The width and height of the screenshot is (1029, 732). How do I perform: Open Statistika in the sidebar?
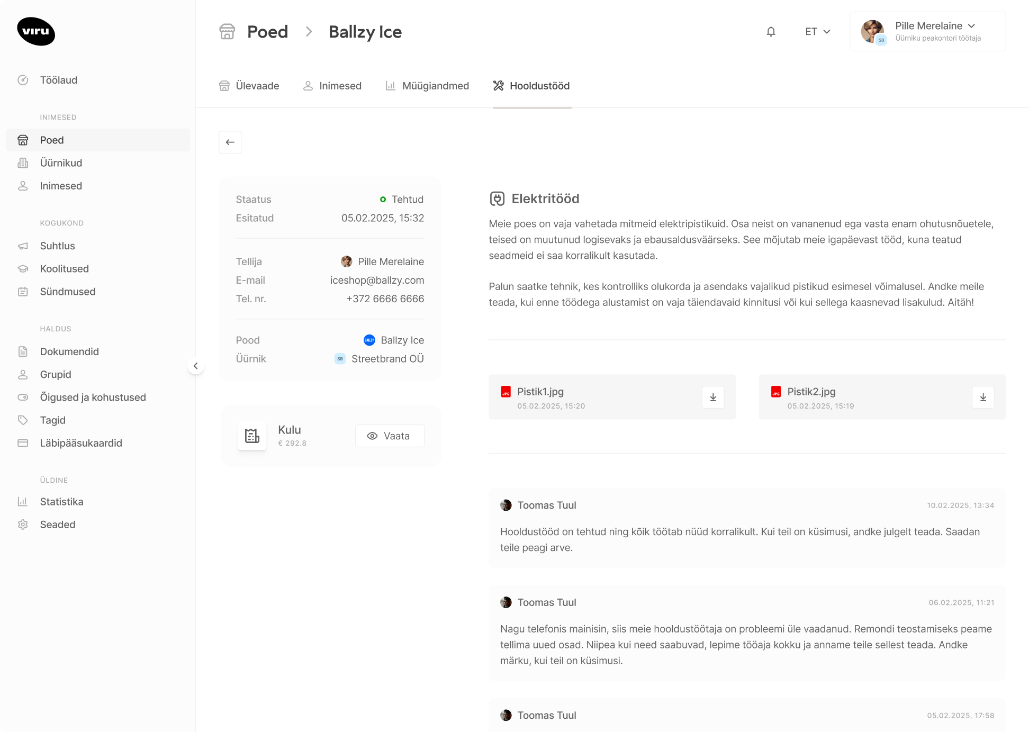[x=61, y=502]
